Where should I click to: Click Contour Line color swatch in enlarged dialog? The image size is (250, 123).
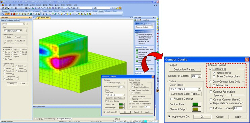(x=195, y=104)
